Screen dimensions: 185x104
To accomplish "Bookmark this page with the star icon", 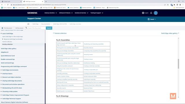I will 168,5.
